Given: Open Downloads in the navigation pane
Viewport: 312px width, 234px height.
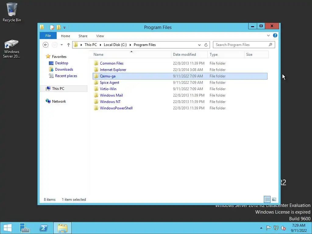Looking at the screenshot, I should pyautogui.click(x=64, y=69).
